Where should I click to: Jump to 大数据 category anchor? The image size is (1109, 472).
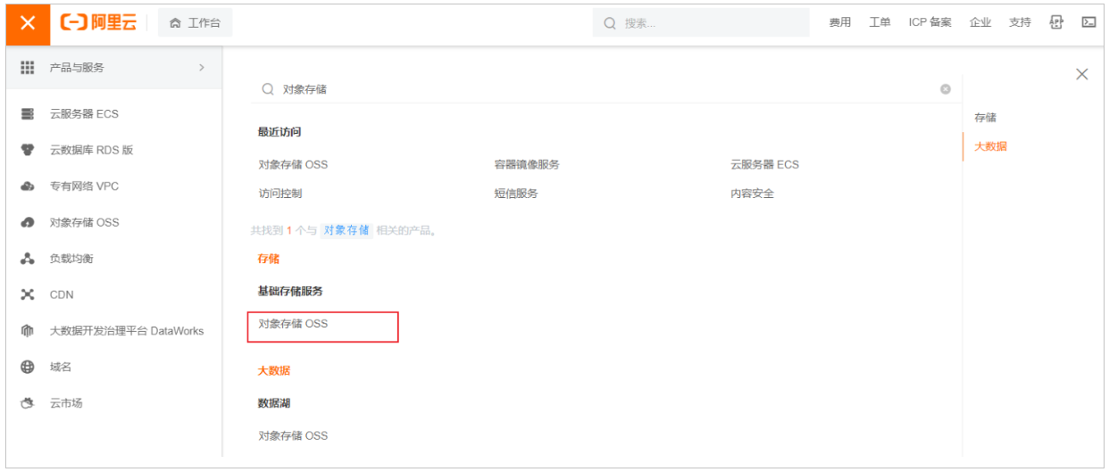990,146
